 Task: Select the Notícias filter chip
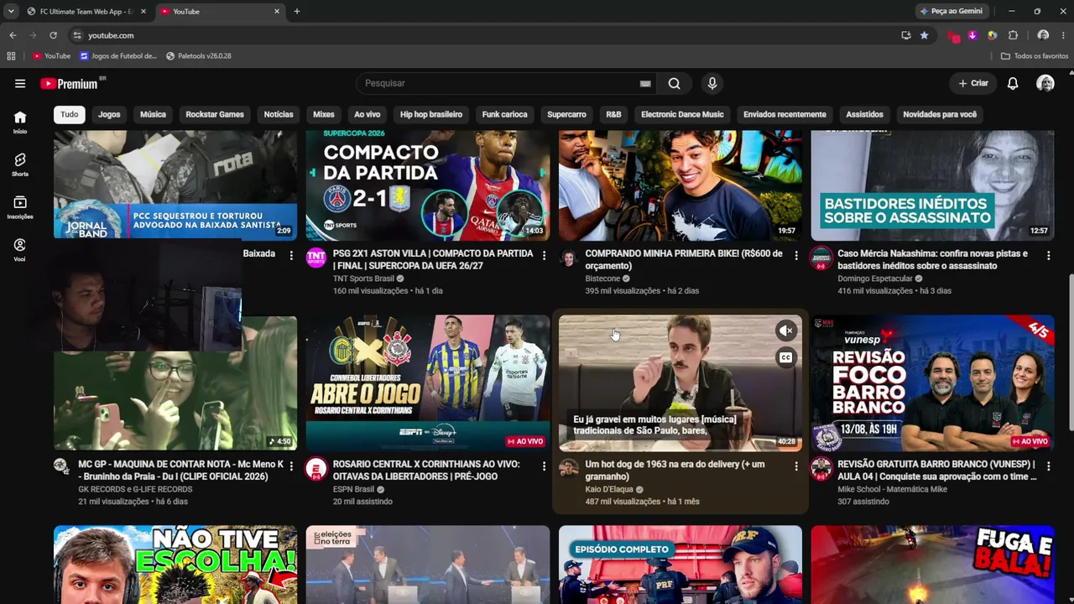(x=279, y=114)
